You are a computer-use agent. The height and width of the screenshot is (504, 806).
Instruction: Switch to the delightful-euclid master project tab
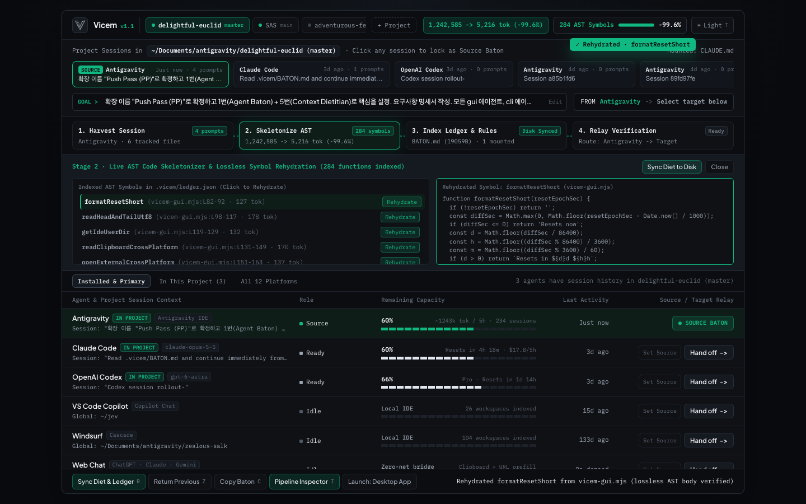point(198,25)
